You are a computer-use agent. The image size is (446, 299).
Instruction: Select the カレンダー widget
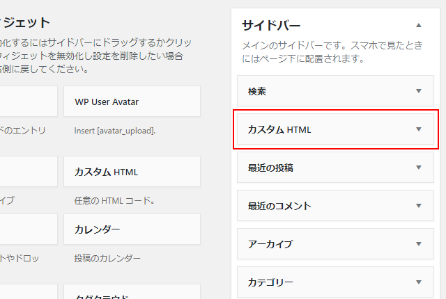(x=132, y=229)
